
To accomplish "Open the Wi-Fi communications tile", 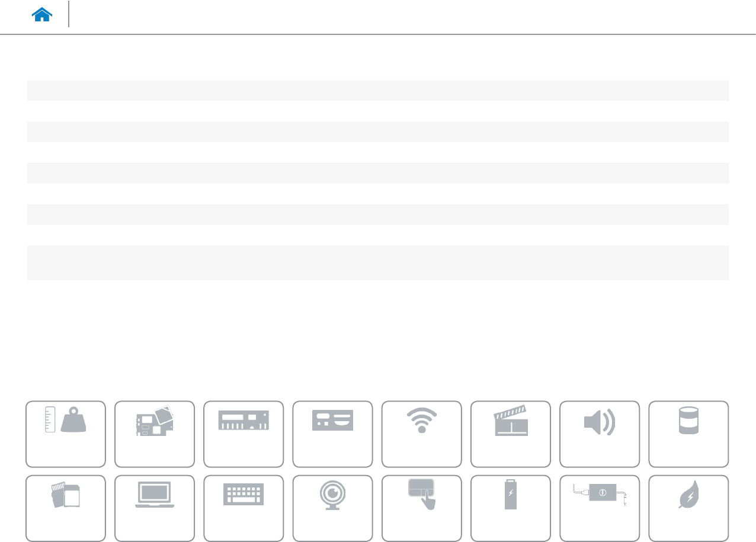I will 421,434.
